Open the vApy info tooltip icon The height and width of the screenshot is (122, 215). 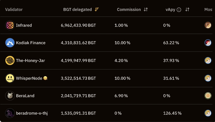tap(179, 10)
